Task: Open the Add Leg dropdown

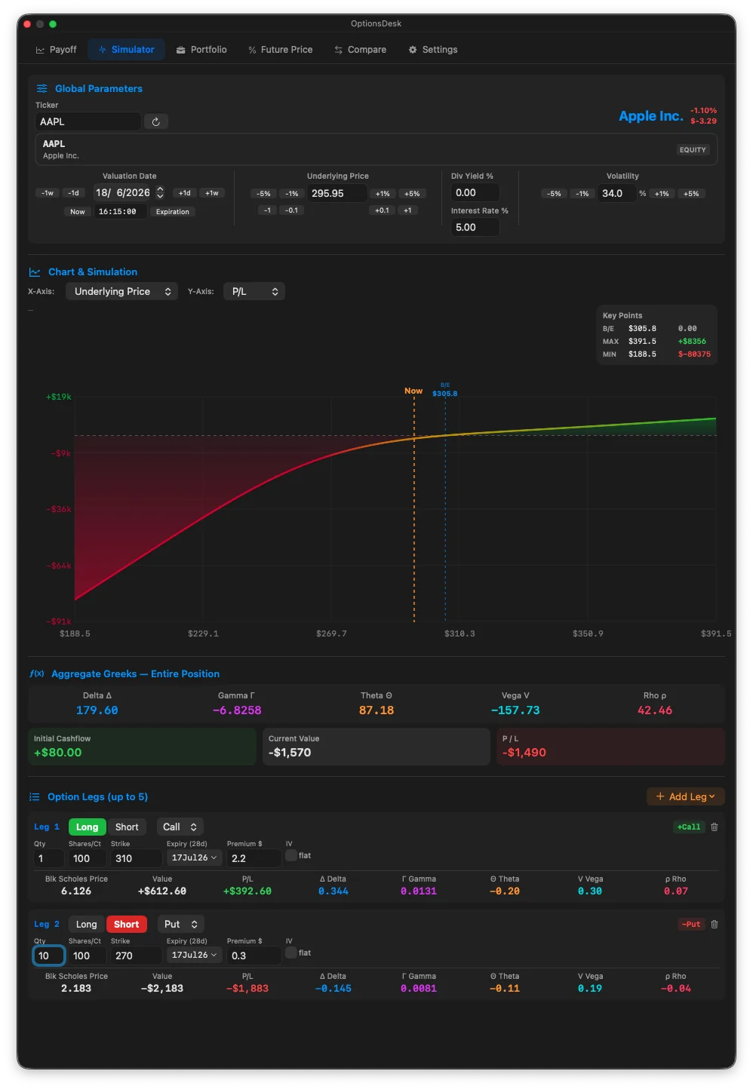Action: point(685,796)
